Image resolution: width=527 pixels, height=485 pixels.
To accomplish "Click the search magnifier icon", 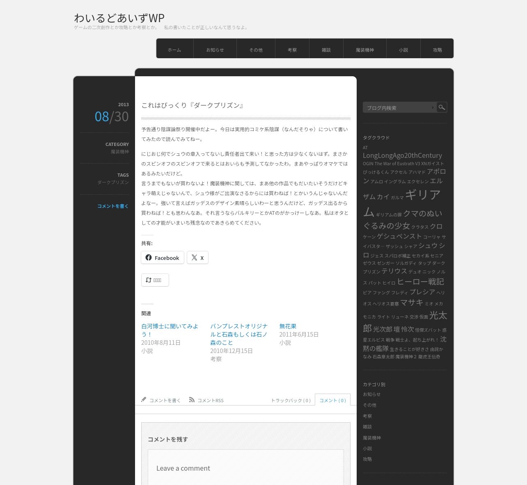I will 442,107.
